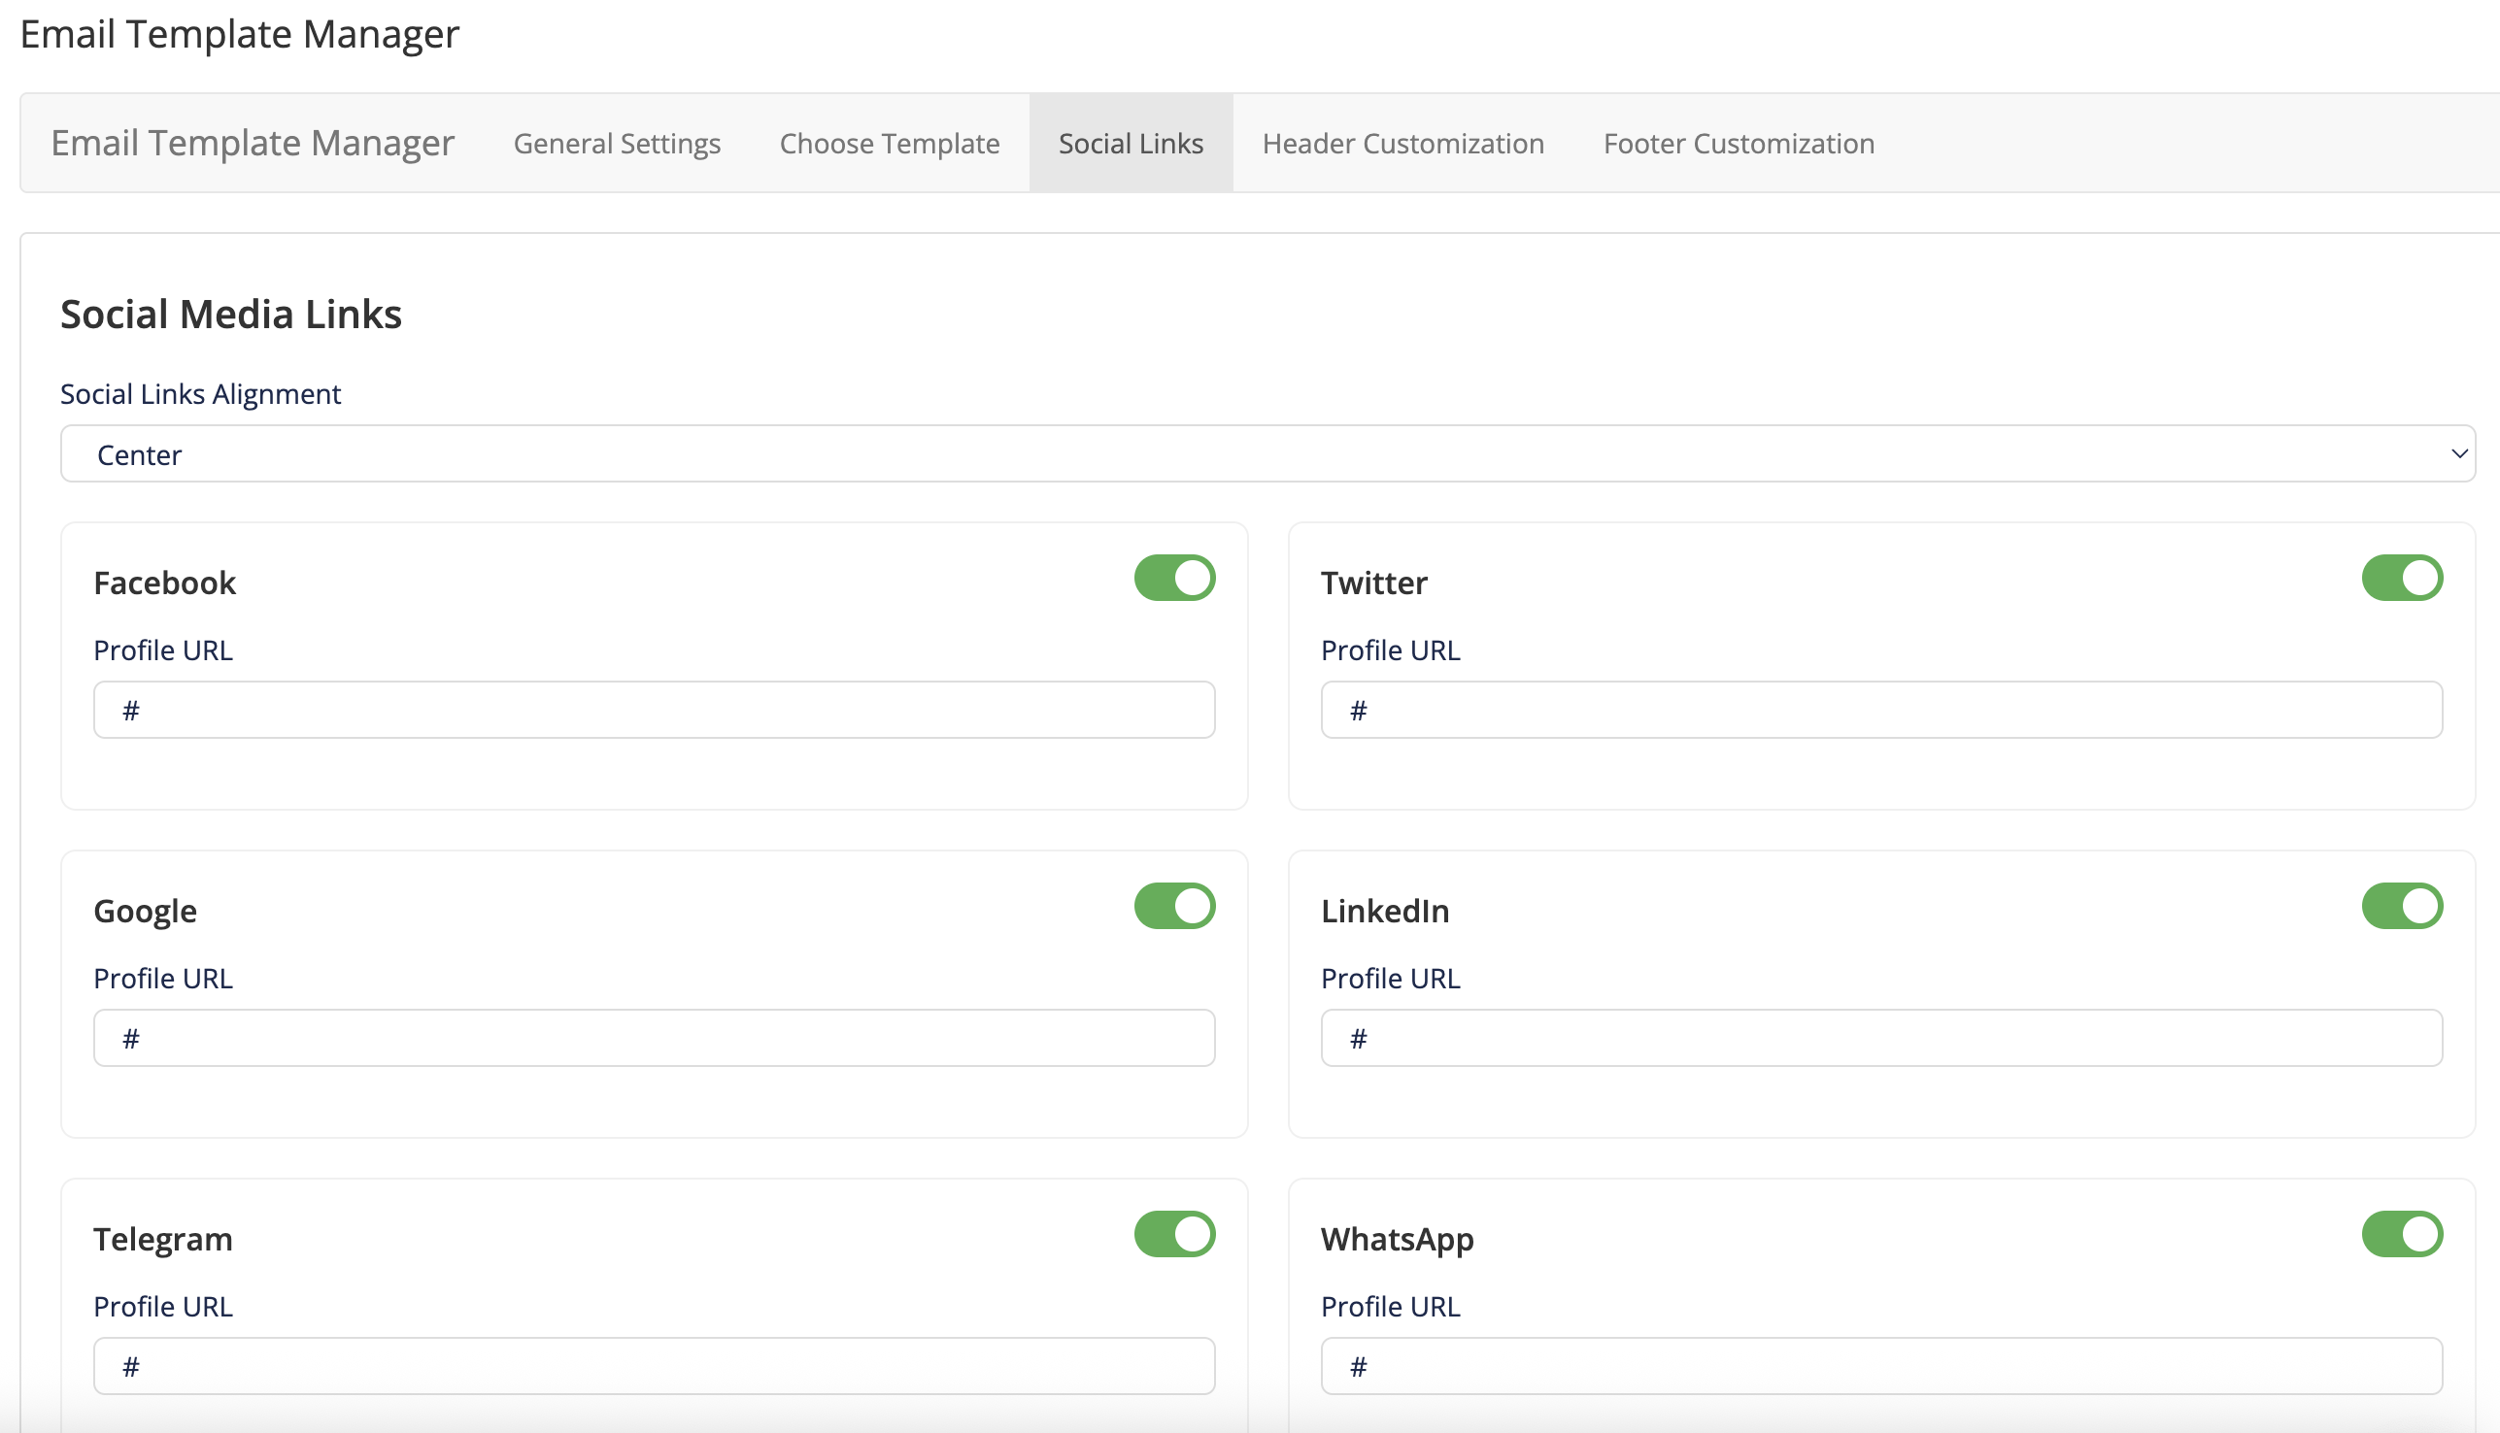
Task: Switch to Choose Template tab
Action: point(888,144)
